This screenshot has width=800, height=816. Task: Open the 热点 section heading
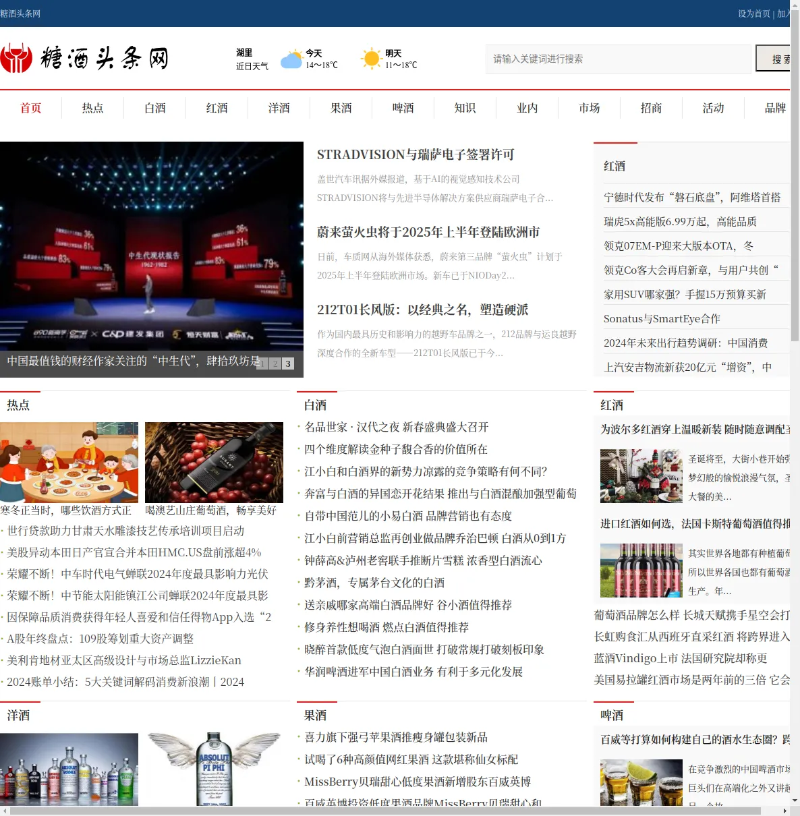point(18,405)
